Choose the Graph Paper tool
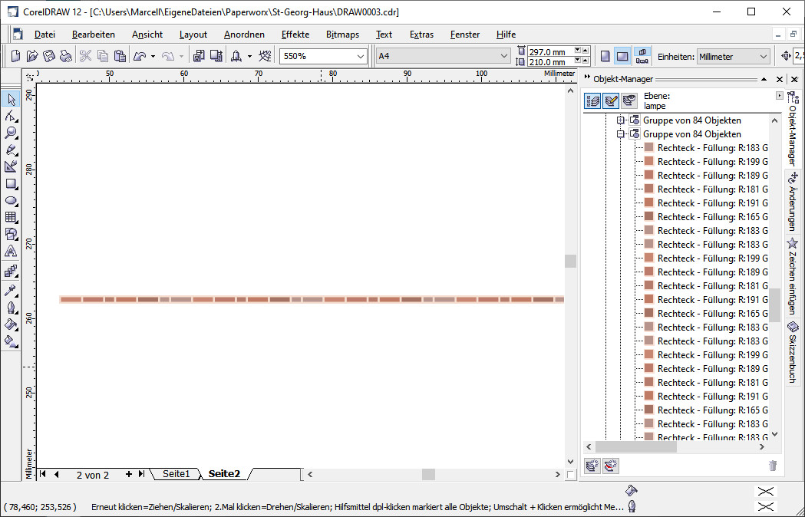805x517 pixels. 11,218
